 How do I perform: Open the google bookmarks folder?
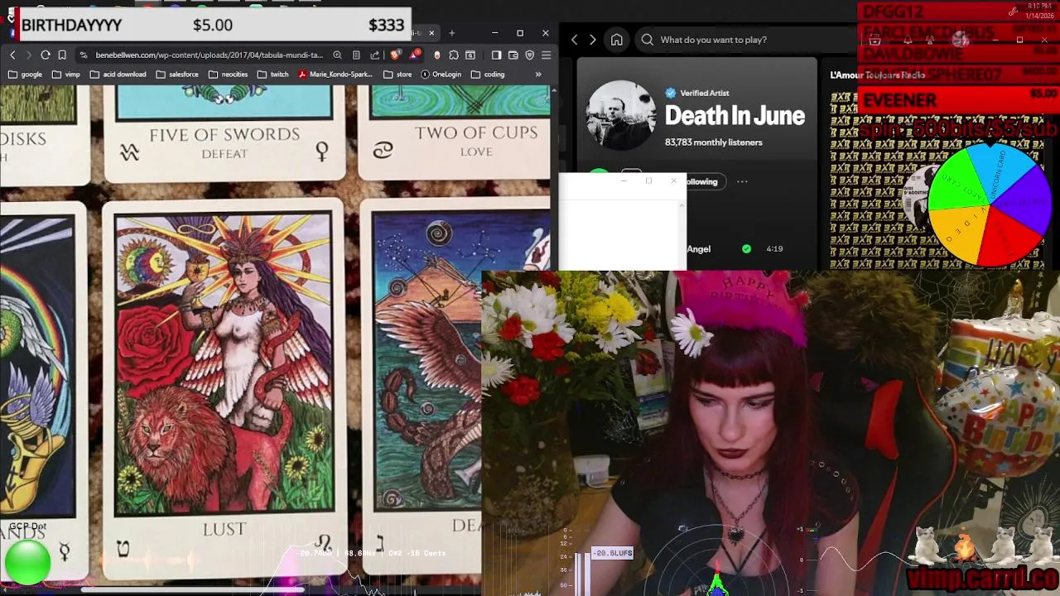pos(25,74)
